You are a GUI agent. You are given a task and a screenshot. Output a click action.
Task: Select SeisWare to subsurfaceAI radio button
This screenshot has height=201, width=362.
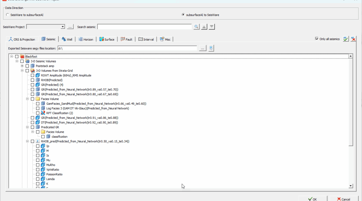pyautogui.click(x=8, y=15)
